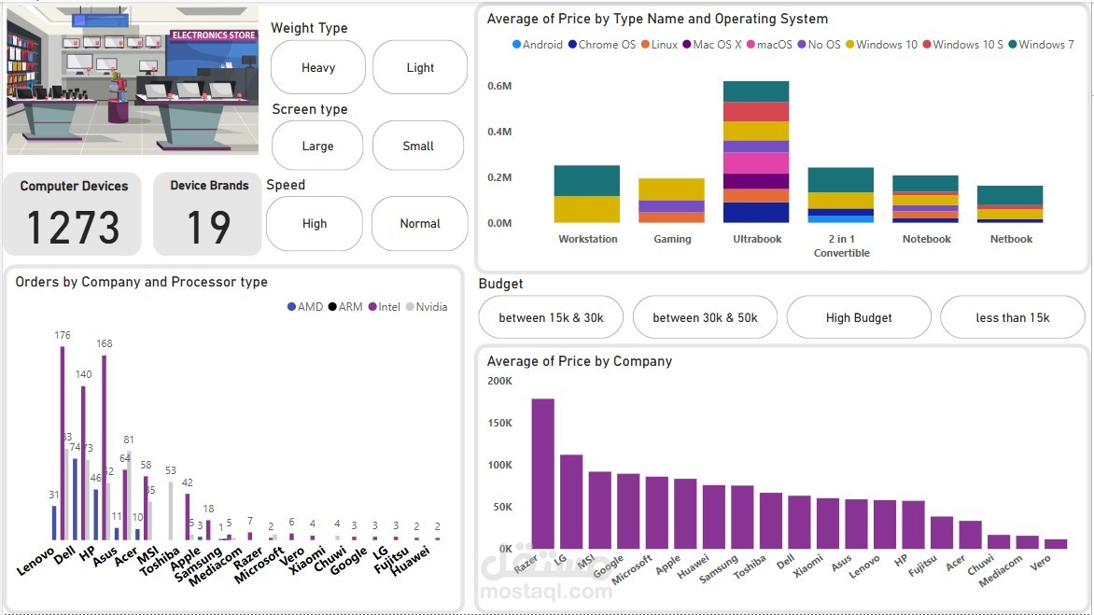Click the ARM processor legend item
The width and height of the screenshot is (1094, 615).
pyautogui.click(x=345, y=307)
